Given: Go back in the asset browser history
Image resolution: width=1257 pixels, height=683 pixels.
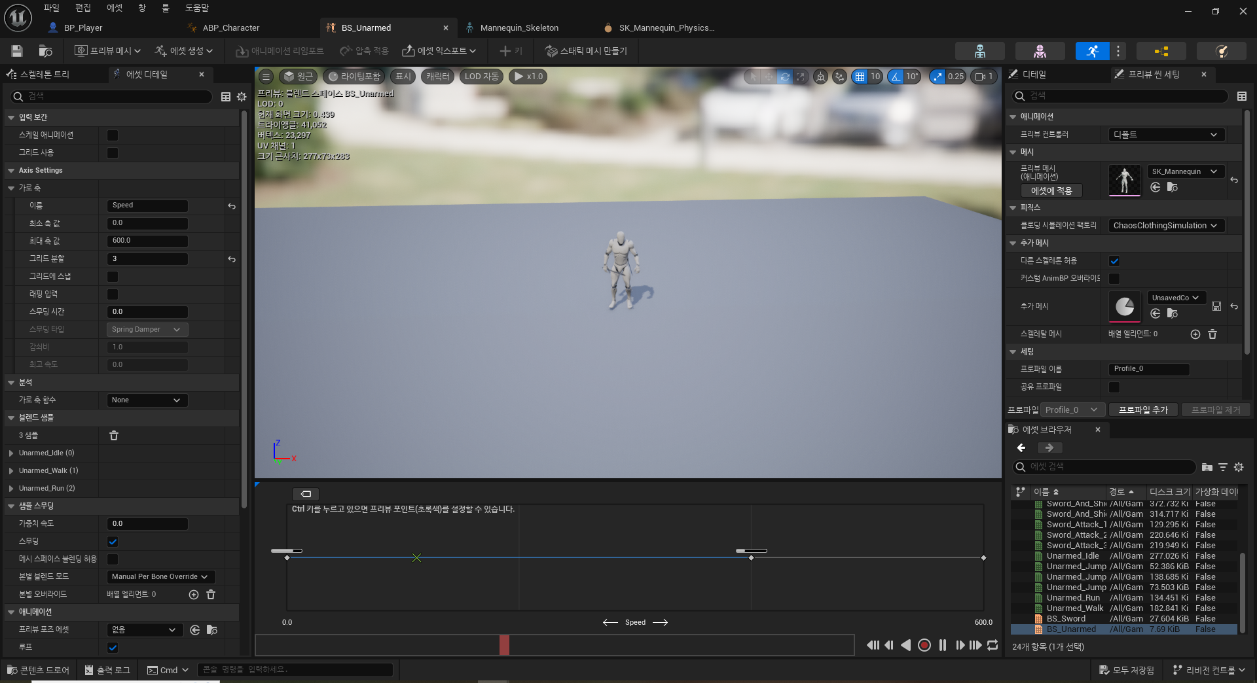Looking at the screenshot, I should [1021, 448].
